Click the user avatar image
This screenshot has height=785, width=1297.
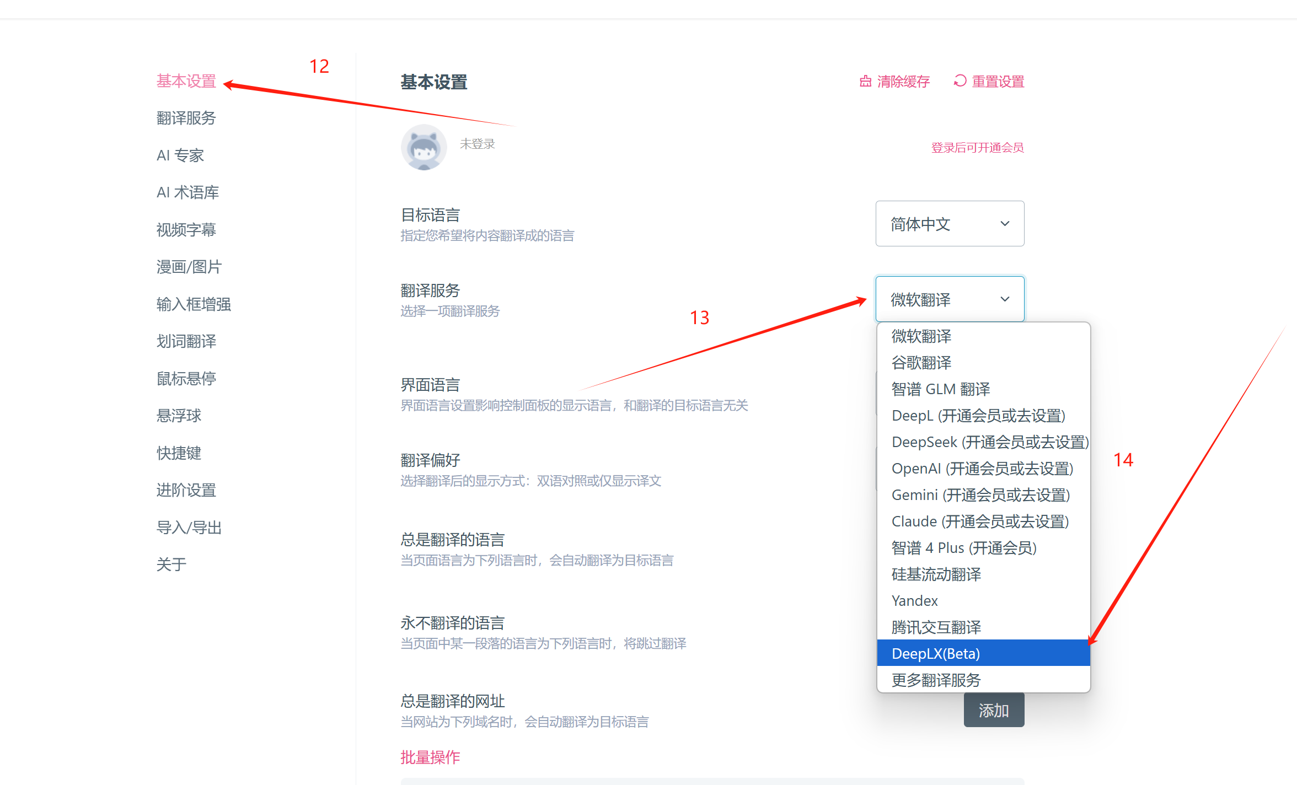coord(424,147)
